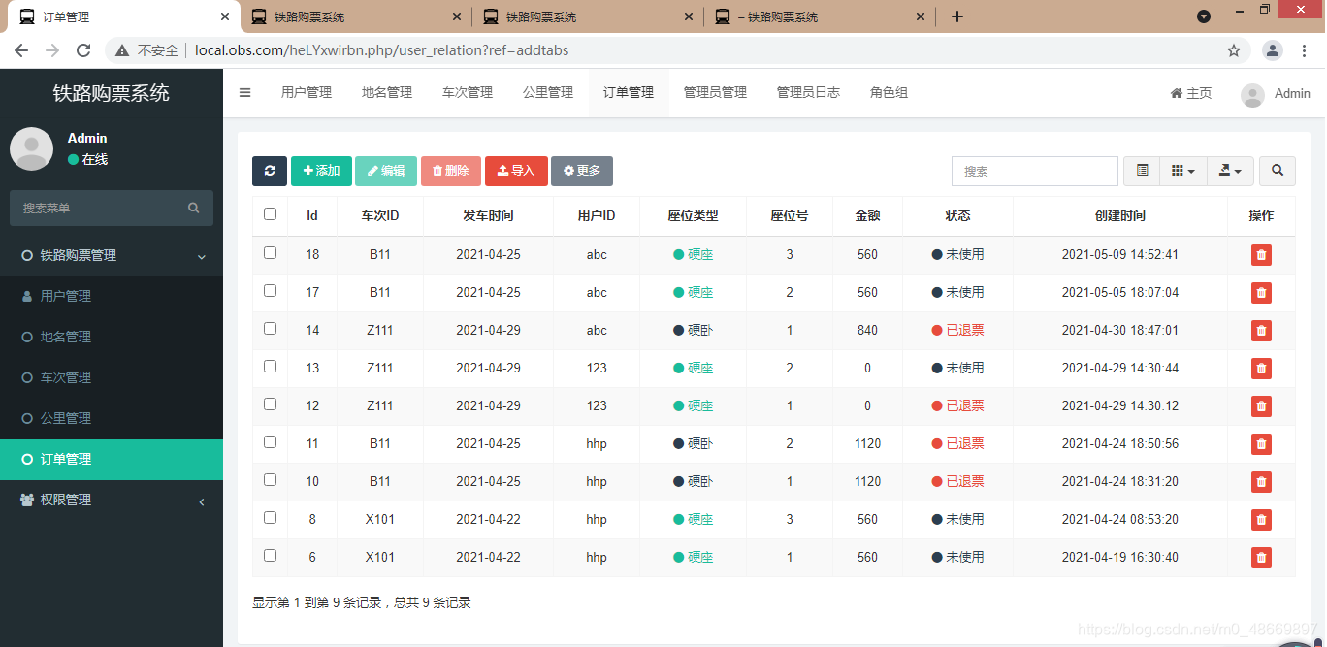Switch to 管理员日志 top tab
The width and height of the screenshot is (1327, 647).
[x=808, y=93]
